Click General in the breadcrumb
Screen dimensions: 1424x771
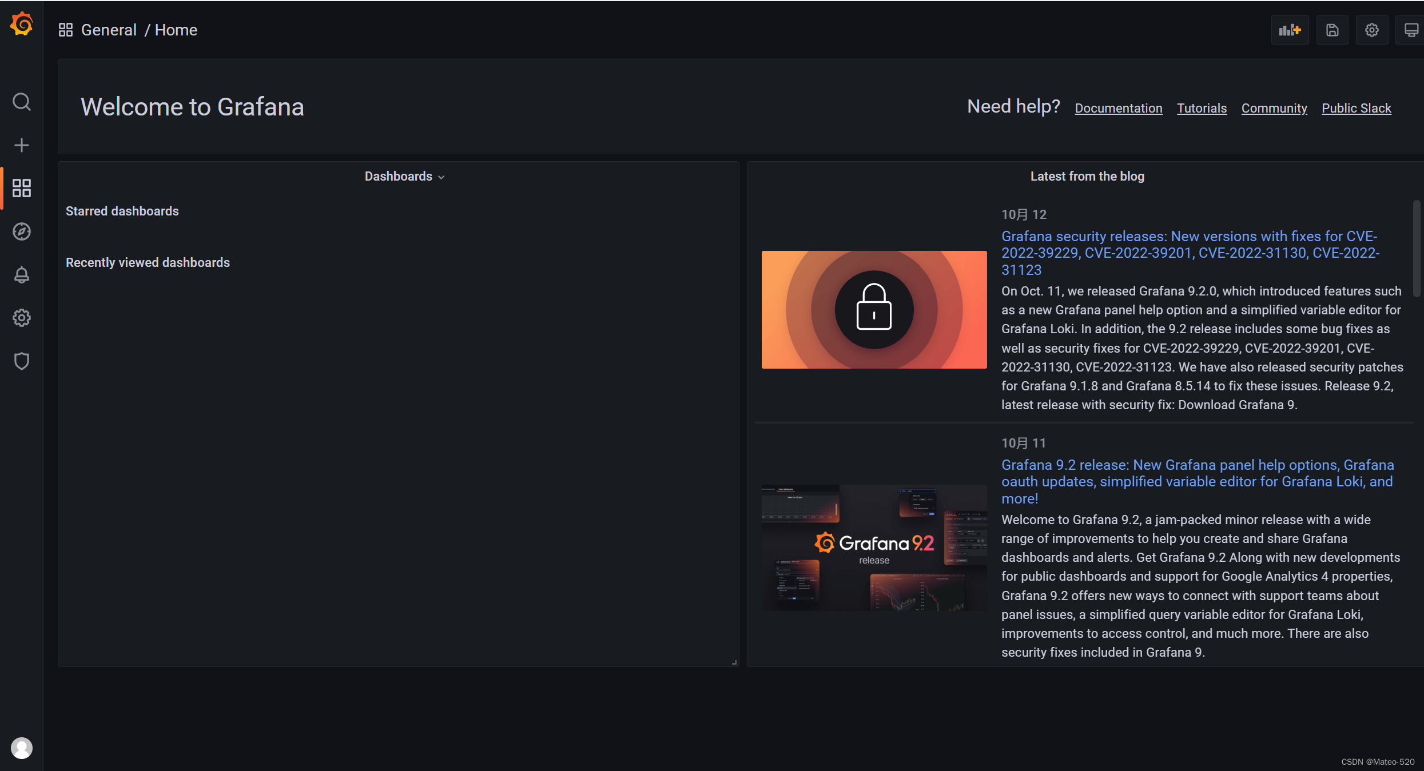[109, 30]
